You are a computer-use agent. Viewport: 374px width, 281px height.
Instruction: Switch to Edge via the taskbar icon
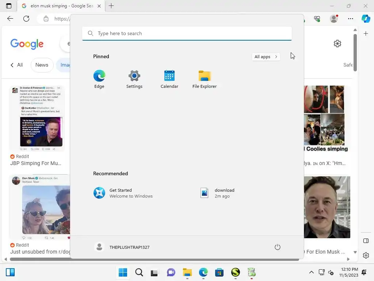[x=203, y=272]
